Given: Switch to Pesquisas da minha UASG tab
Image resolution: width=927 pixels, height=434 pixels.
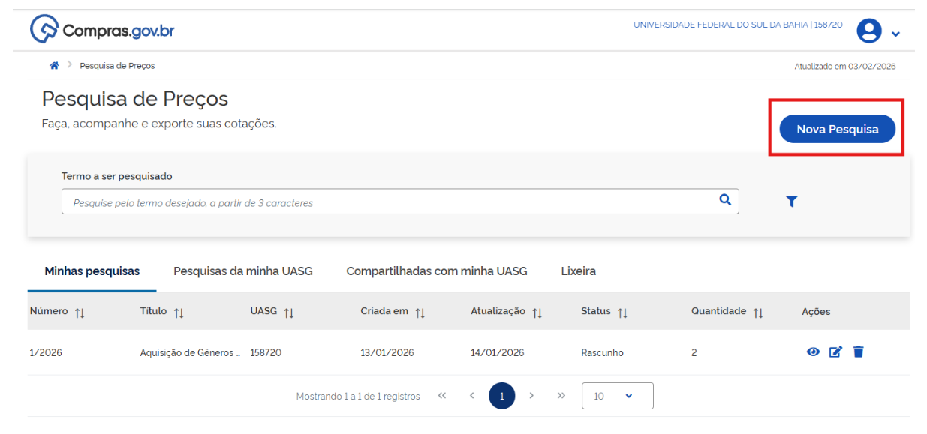Looking at the screenshot, I should click(242, 271).
